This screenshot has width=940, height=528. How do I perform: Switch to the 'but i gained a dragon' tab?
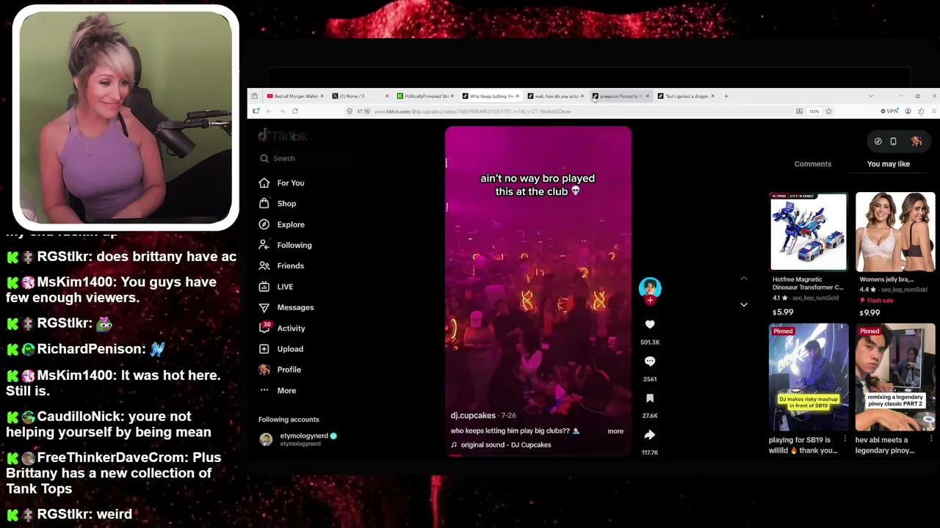(x=684, y=96)
